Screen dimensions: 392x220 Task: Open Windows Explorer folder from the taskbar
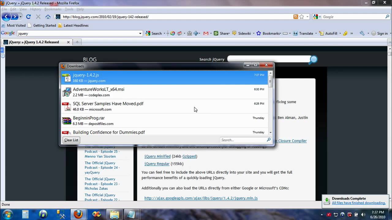pos(114,214)
